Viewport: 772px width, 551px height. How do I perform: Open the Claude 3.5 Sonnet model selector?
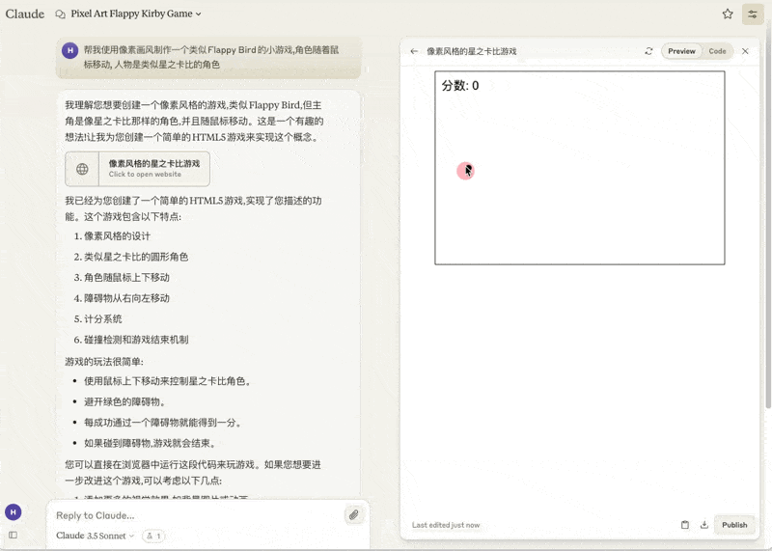click(95, 536)
